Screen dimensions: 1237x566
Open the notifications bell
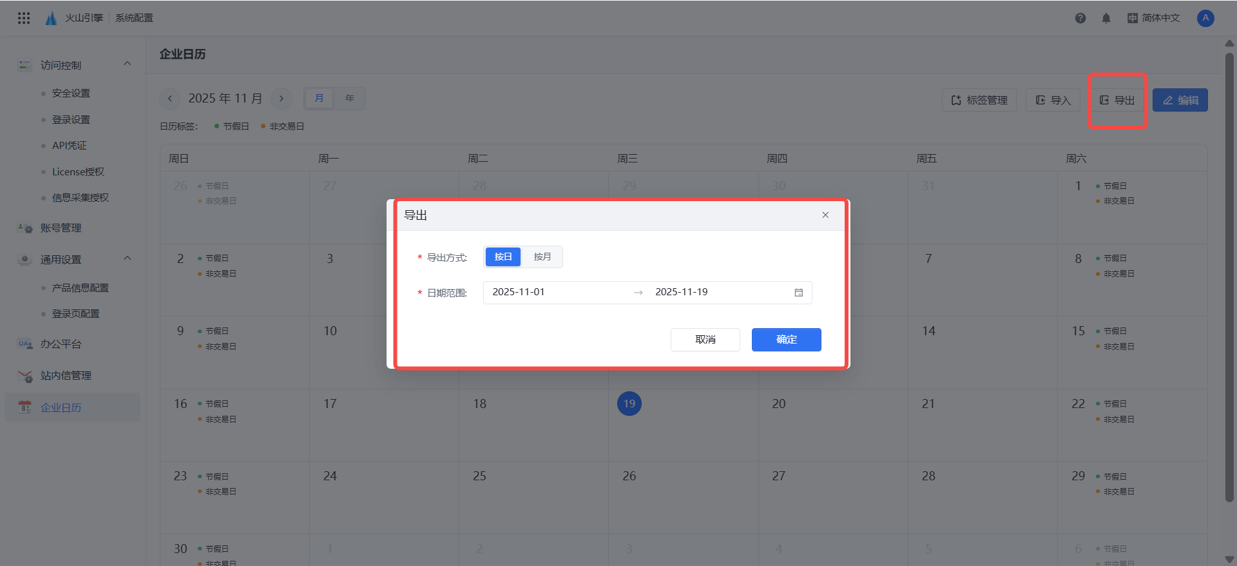(1106, 18)
